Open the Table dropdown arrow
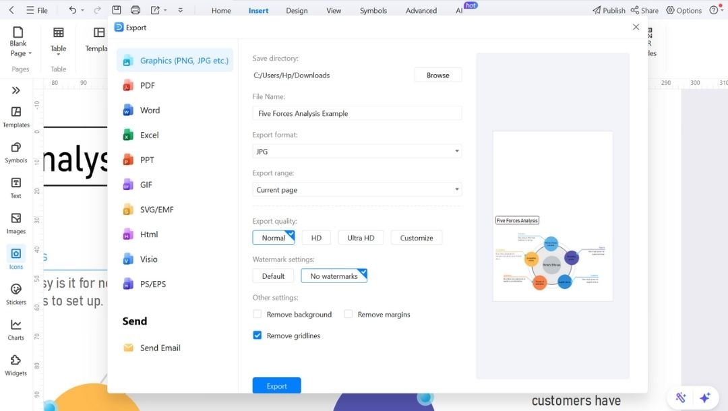 coord(58,55)
